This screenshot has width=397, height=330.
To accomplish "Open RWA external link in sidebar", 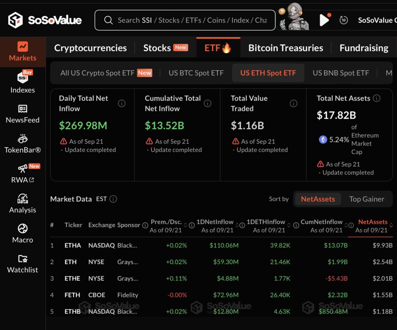I will [23, 174].
